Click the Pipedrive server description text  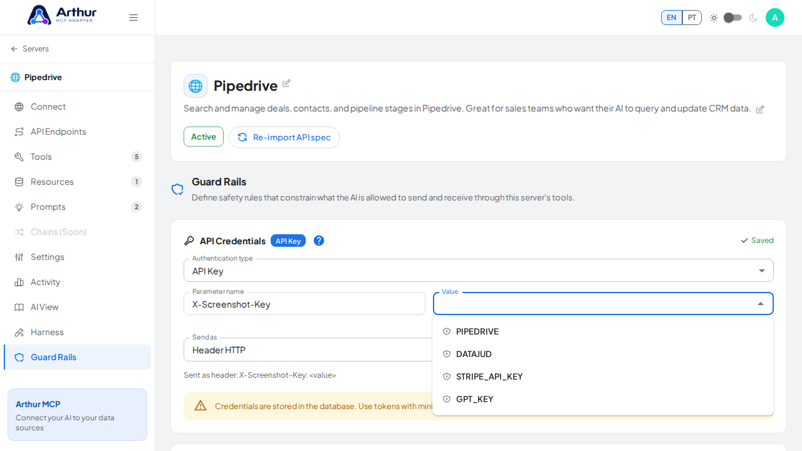(x=467, y=108)
